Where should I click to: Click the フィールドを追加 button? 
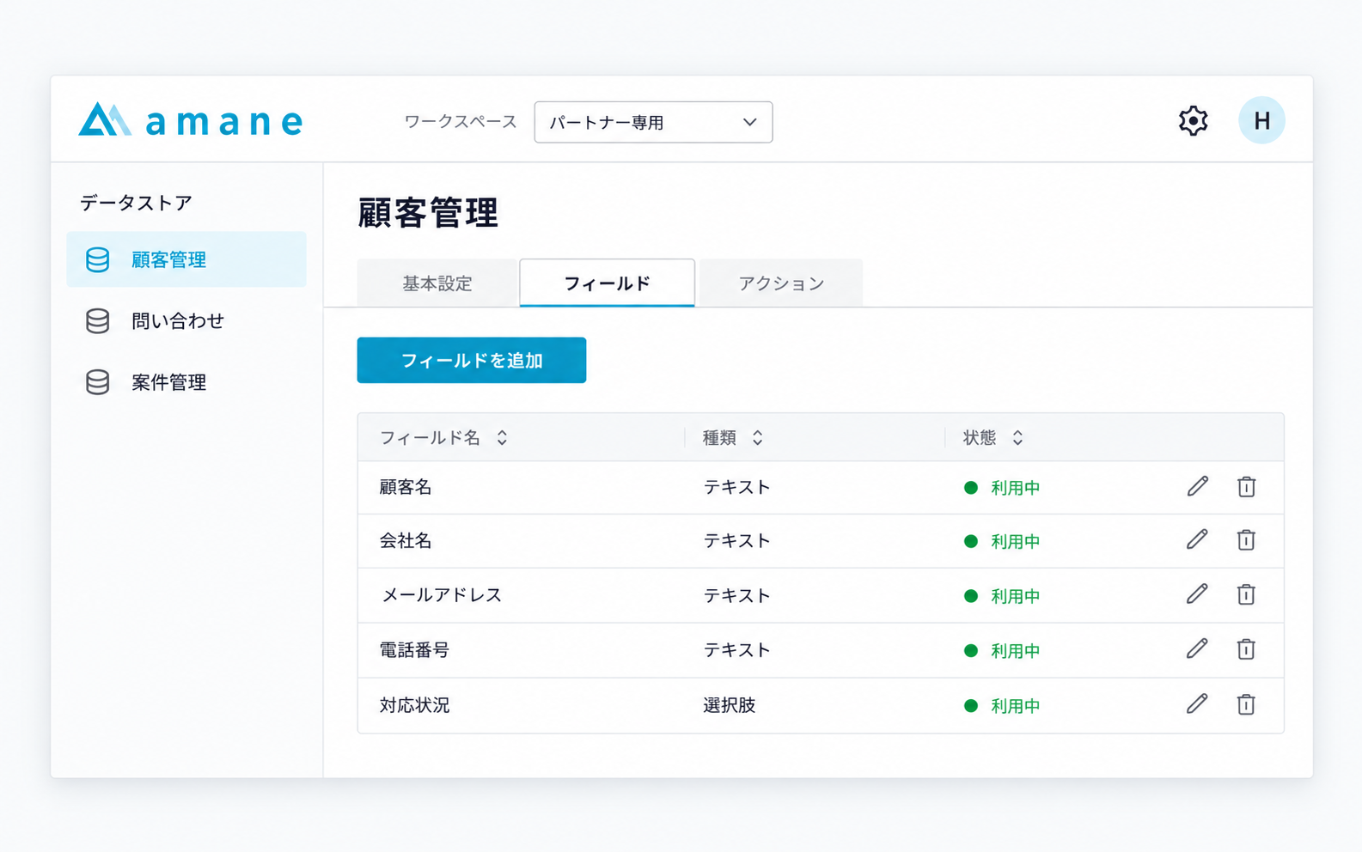pyautogui.click(x=472, y=360)
